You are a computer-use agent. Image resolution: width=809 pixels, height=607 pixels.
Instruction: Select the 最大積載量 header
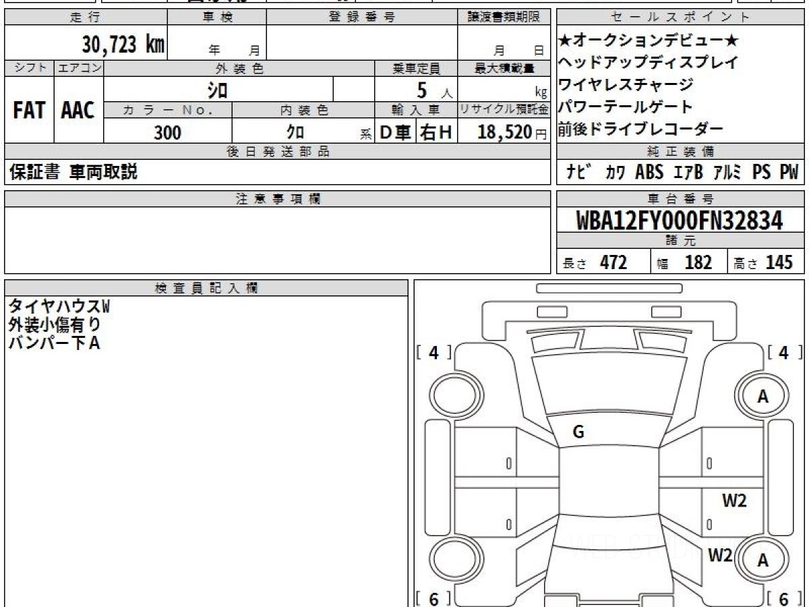(504, 68)
